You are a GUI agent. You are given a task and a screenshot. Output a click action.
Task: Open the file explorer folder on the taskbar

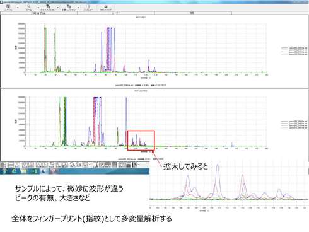pyautogui.click(x=24, y=171)
